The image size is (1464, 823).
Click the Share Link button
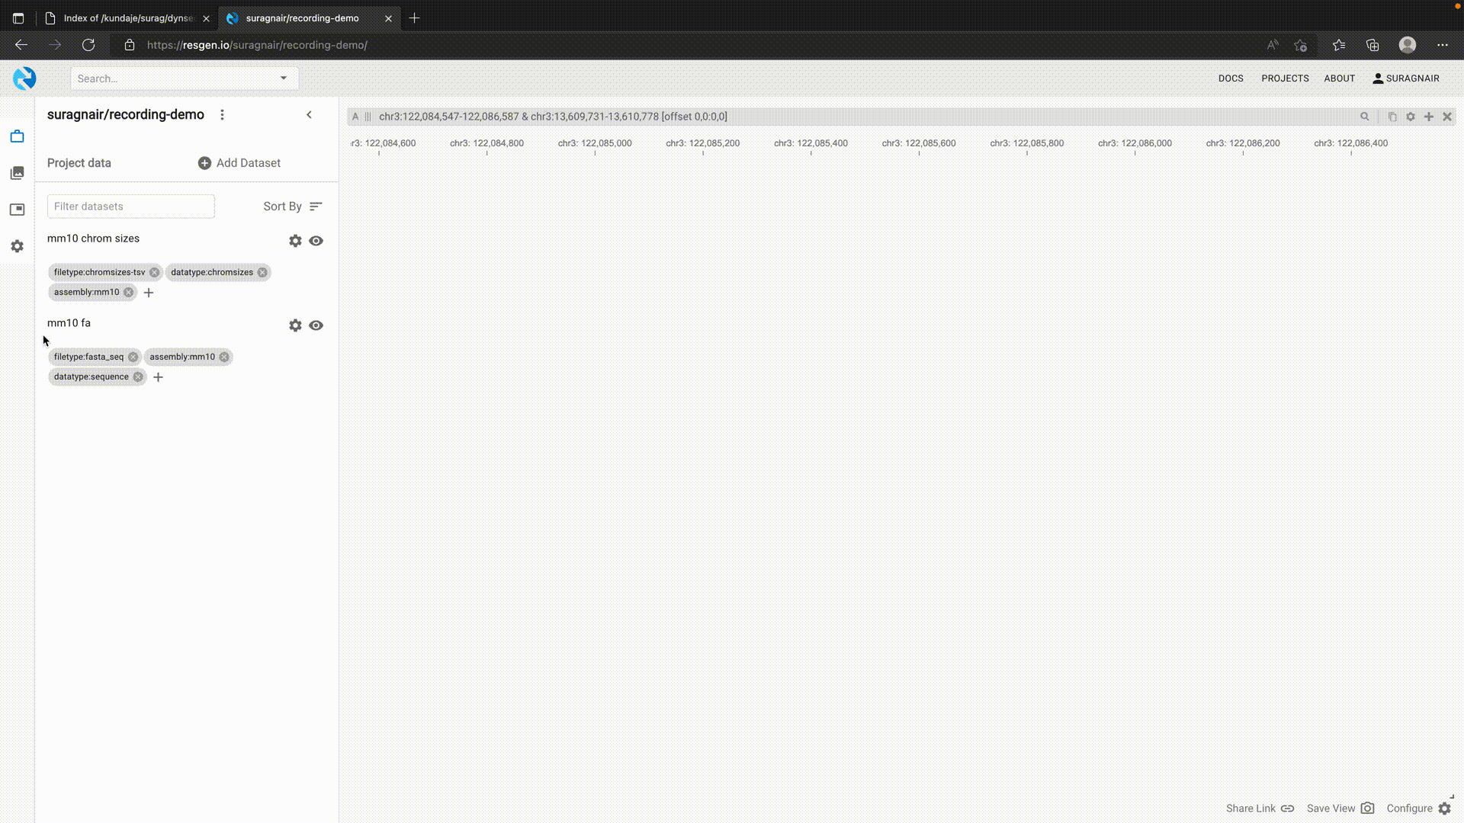point(1260,809)
